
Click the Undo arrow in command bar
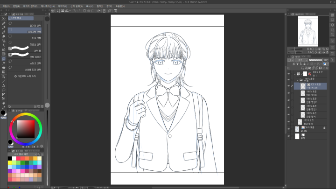coord(75,11)
